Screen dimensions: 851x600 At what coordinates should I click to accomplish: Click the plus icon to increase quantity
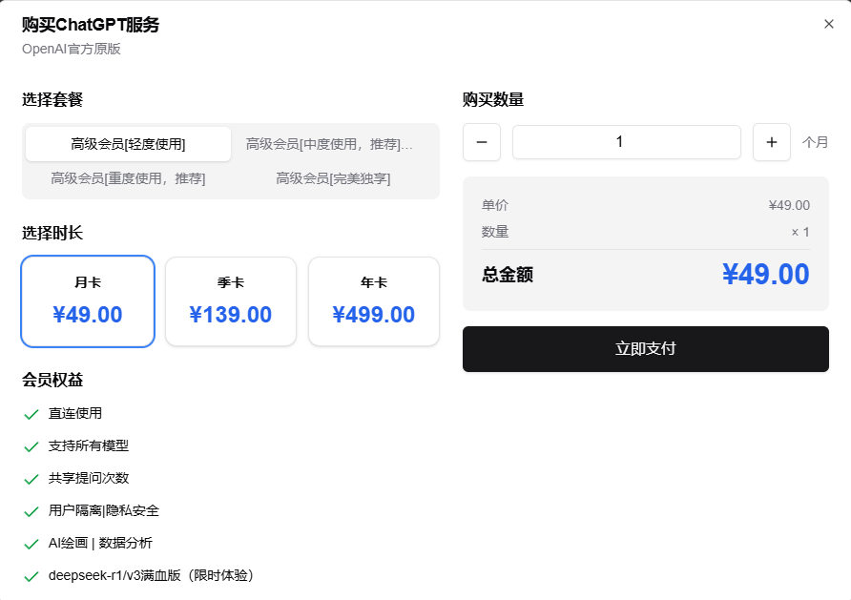pos(771,142)
